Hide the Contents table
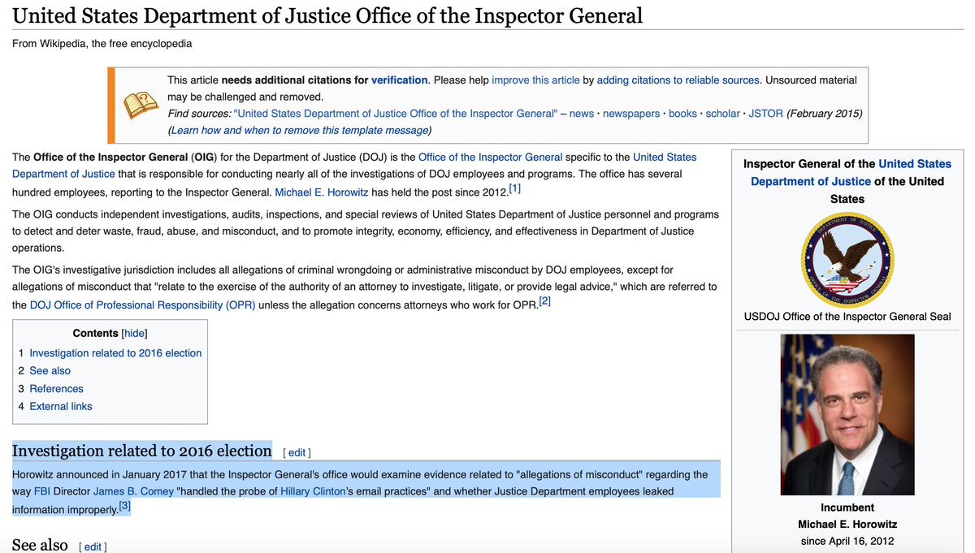975x553 pixels. [135, 333]
